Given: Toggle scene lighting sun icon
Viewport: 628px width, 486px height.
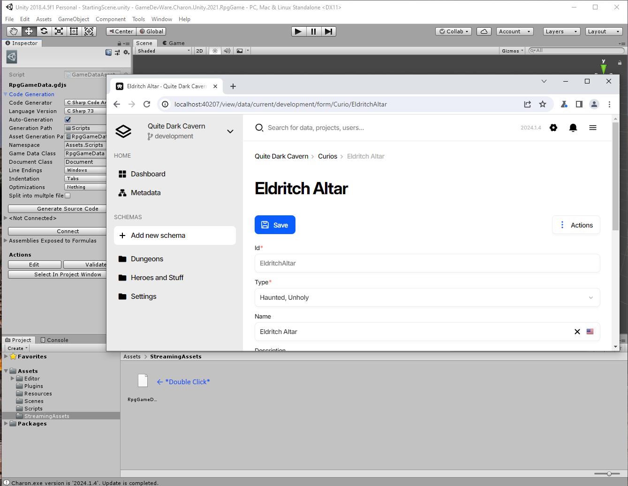Looking at the screenshot, I should [x=215, y=51].
